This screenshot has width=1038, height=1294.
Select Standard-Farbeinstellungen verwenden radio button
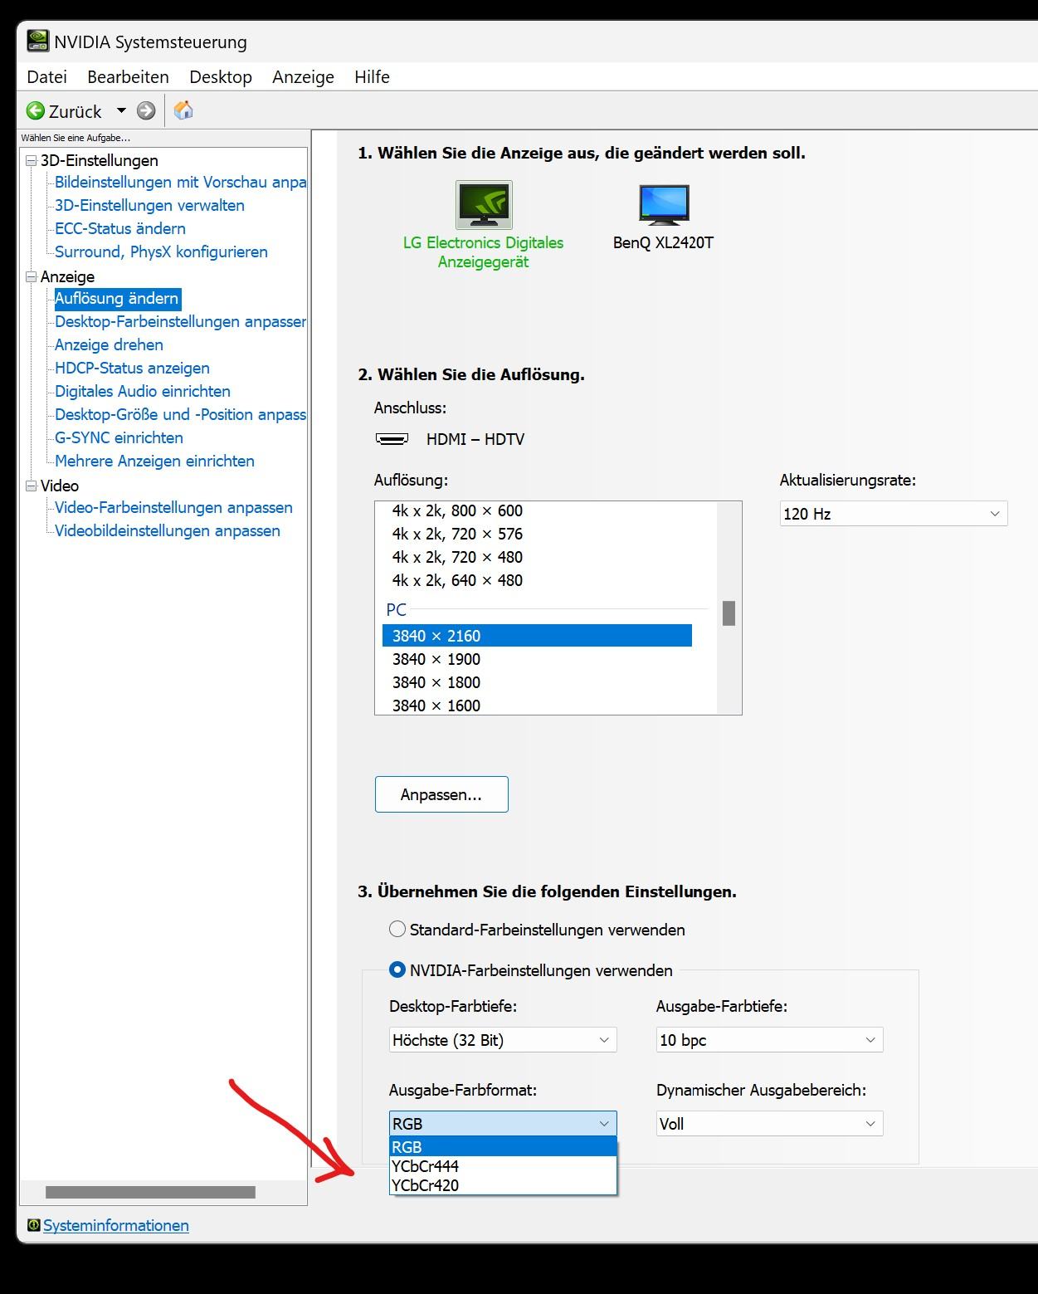pyautogui.click(x=397, y=930)
